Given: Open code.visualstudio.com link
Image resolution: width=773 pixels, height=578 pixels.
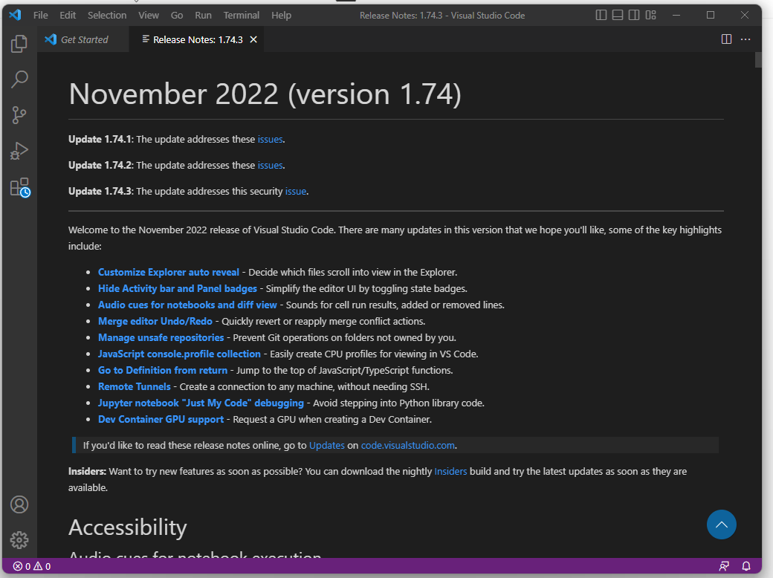Looking at the screenshot, I should [x=408, y=446].
